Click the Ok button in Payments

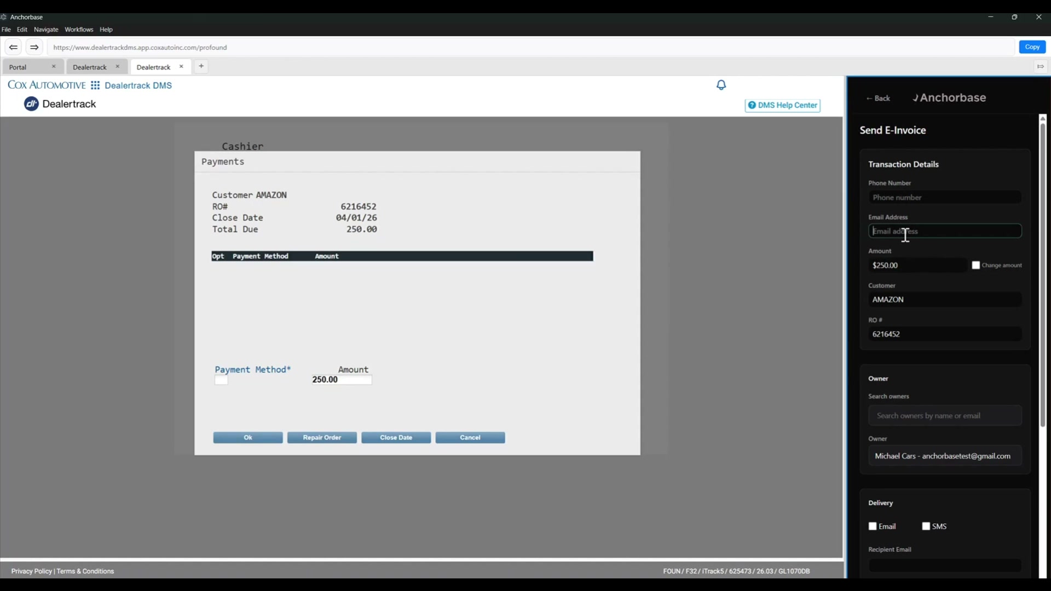coord(248,438)
